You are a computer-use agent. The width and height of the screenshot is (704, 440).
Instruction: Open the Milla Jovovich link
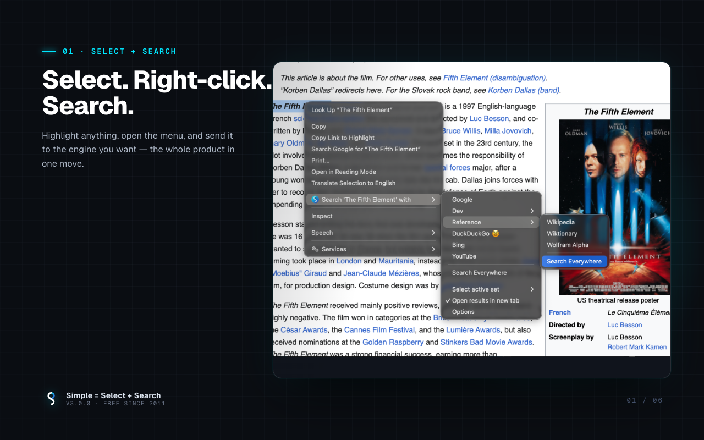point(508,131)
